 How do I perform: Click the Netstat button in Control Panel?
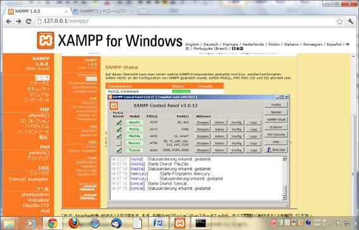276,112
